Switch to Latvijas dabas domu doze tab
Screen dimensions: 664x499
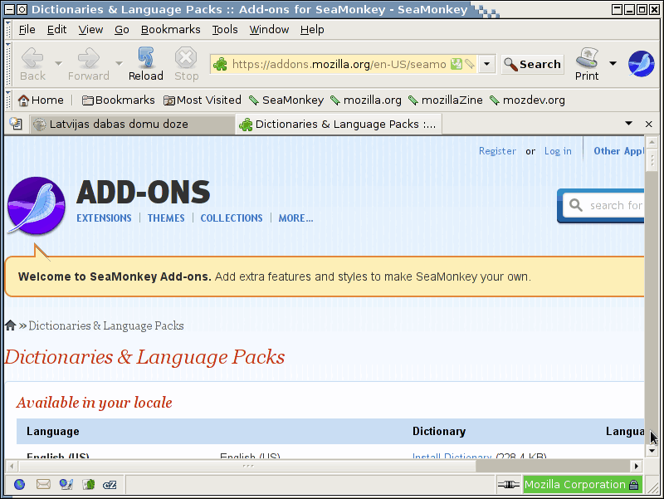132,124
